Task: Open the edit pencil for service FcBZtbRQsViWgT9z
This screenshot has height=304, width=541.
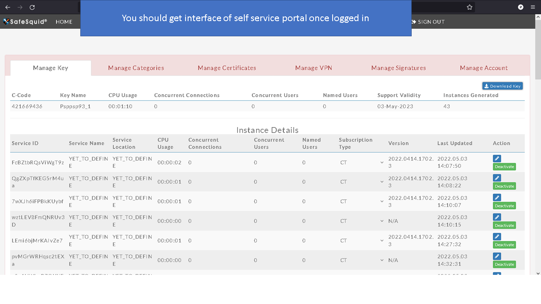Action: click(497, 158)
